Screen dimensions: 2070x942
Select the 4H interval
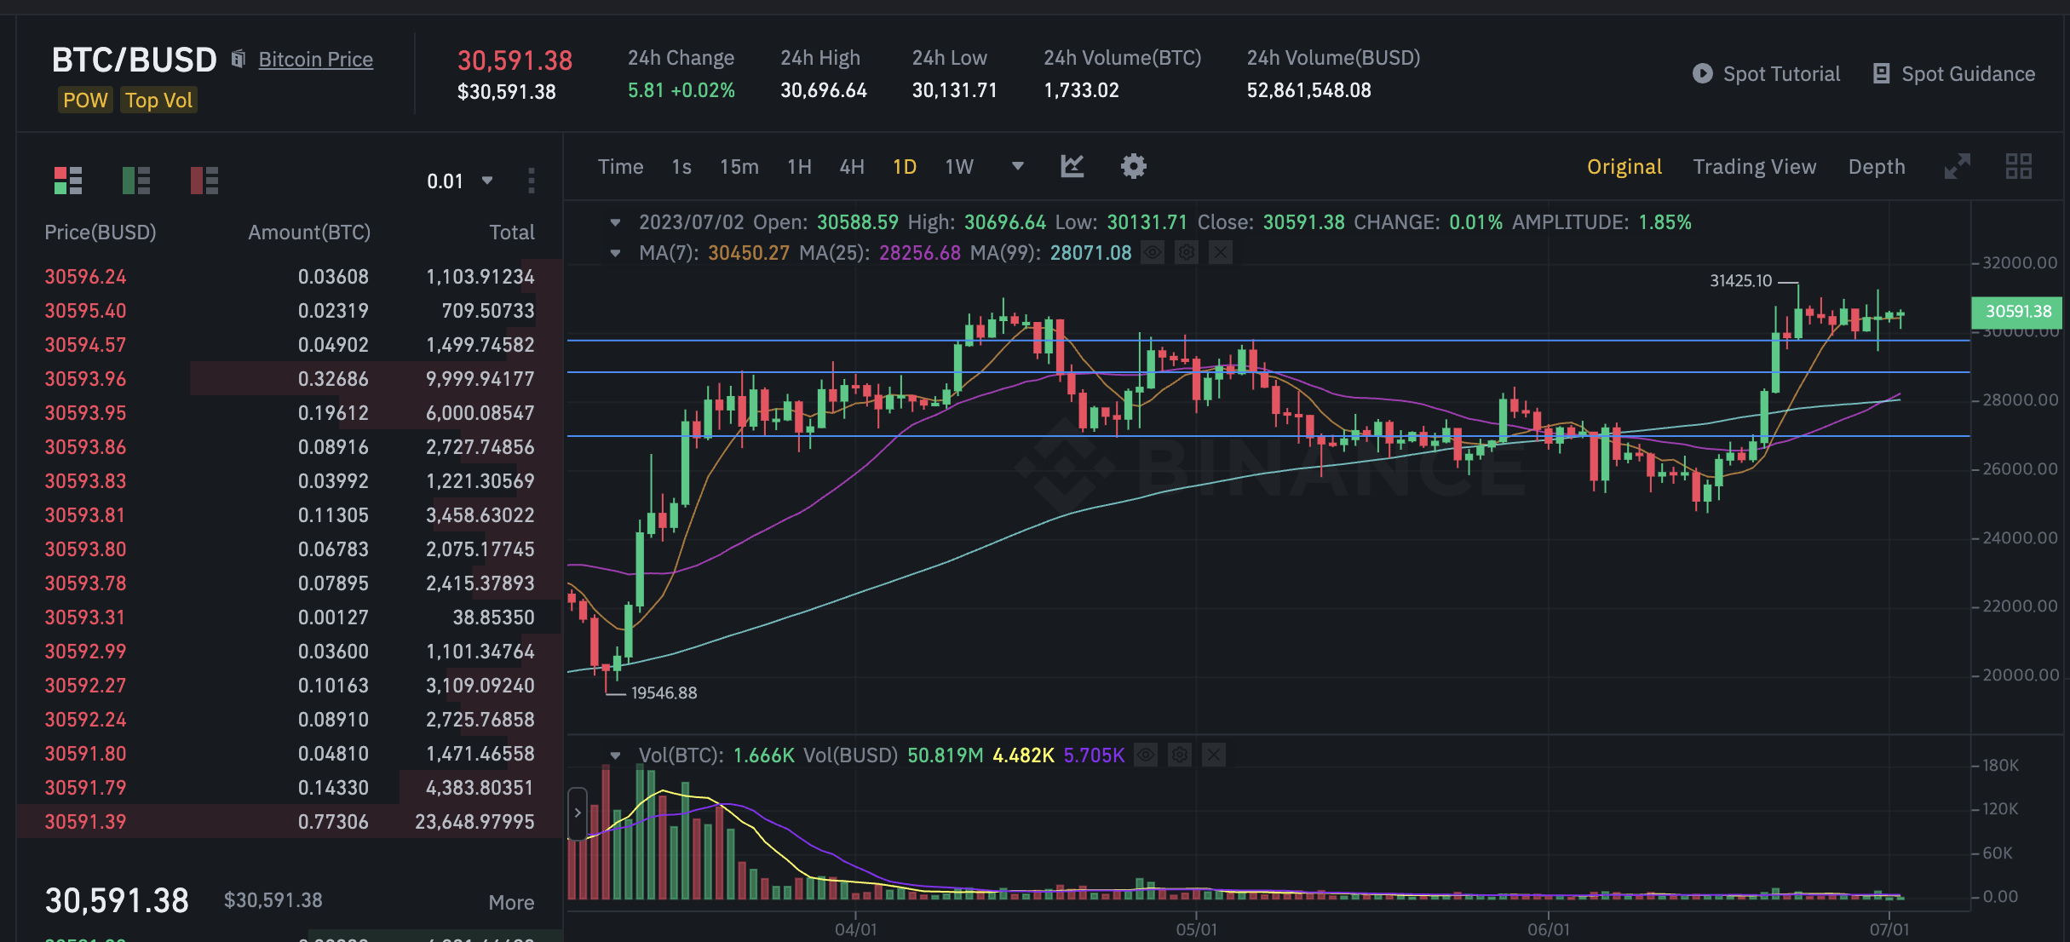tap(851, 167)
